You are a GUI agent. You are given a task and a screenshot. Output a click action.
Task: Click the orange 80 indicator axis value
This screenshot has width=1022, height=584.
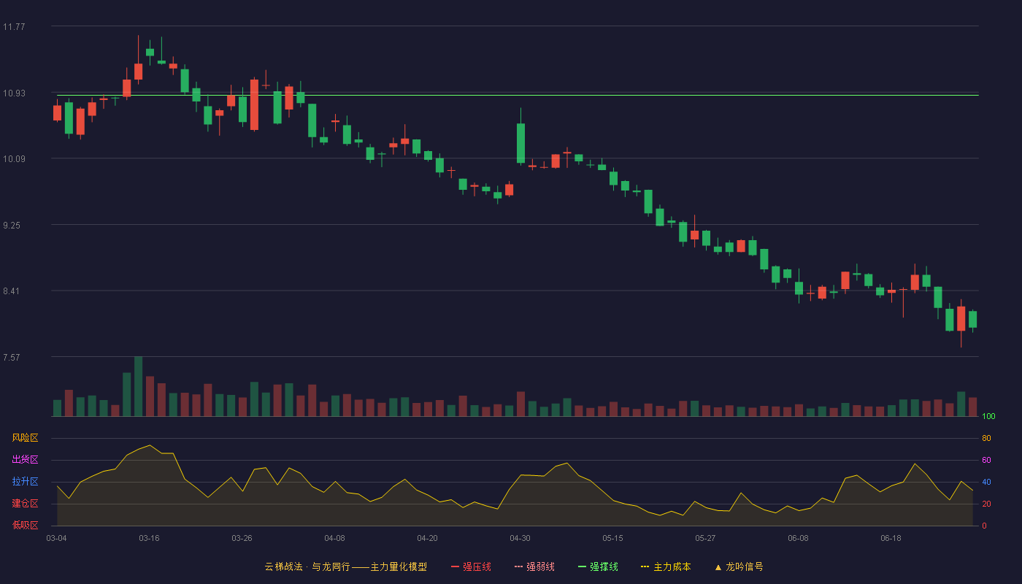(x=986, y=438)
